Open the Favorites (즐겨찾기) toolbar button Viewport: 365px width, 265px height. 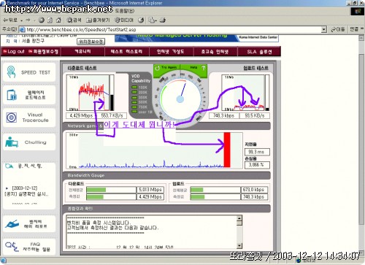tap(98, 20)
